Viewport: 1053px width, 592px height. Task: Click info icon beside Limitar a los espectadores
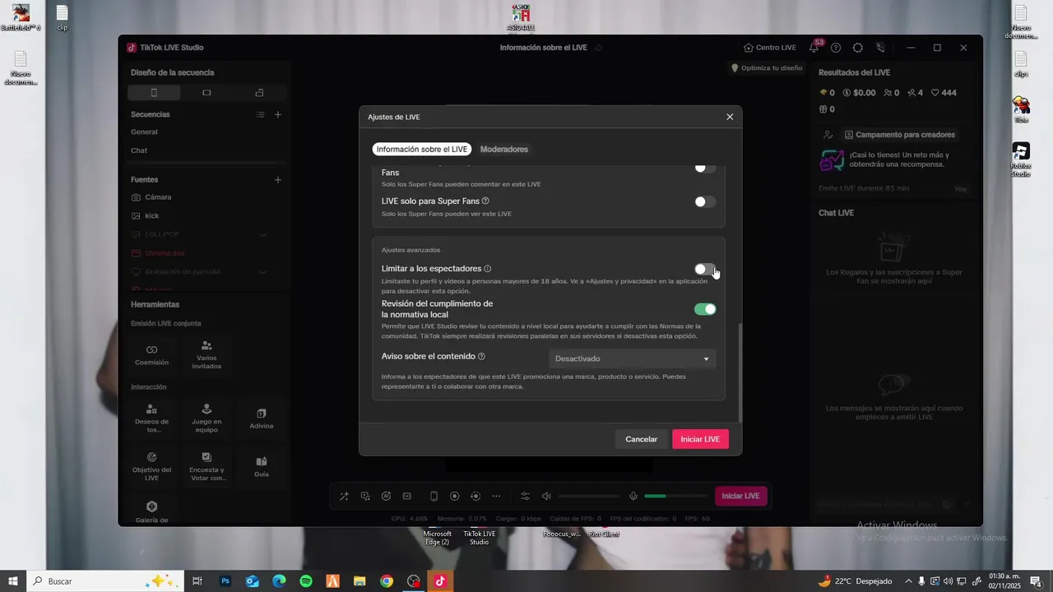(x=488, y=269)
